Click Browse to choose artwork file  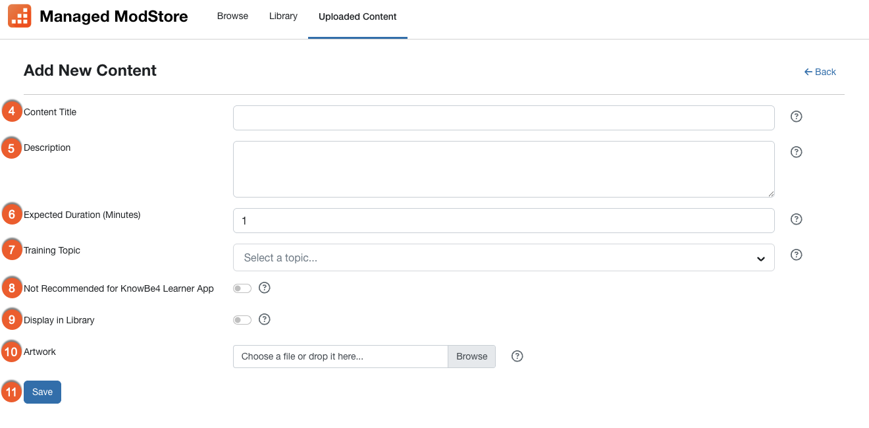coord(471,356)
